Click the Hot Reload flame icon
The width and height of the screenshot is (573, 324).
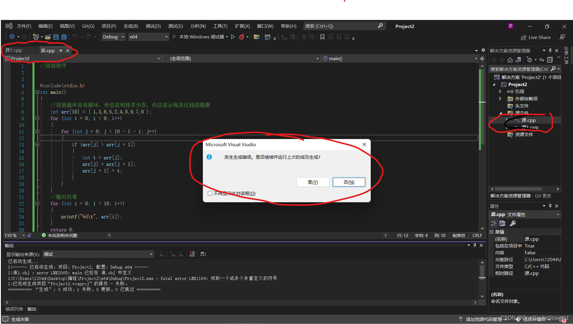pos(242,37)
